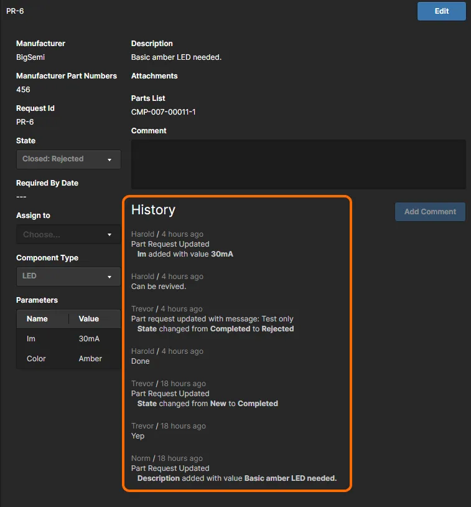Open the Component Type LED dropdown
471x507 pixels.
[x=68, y=277]
